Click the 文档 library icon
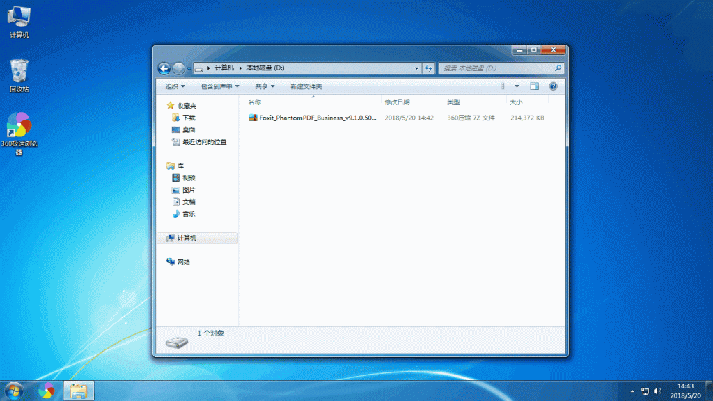This screenshot has width=713, height=401. click(x=176, y=202)
